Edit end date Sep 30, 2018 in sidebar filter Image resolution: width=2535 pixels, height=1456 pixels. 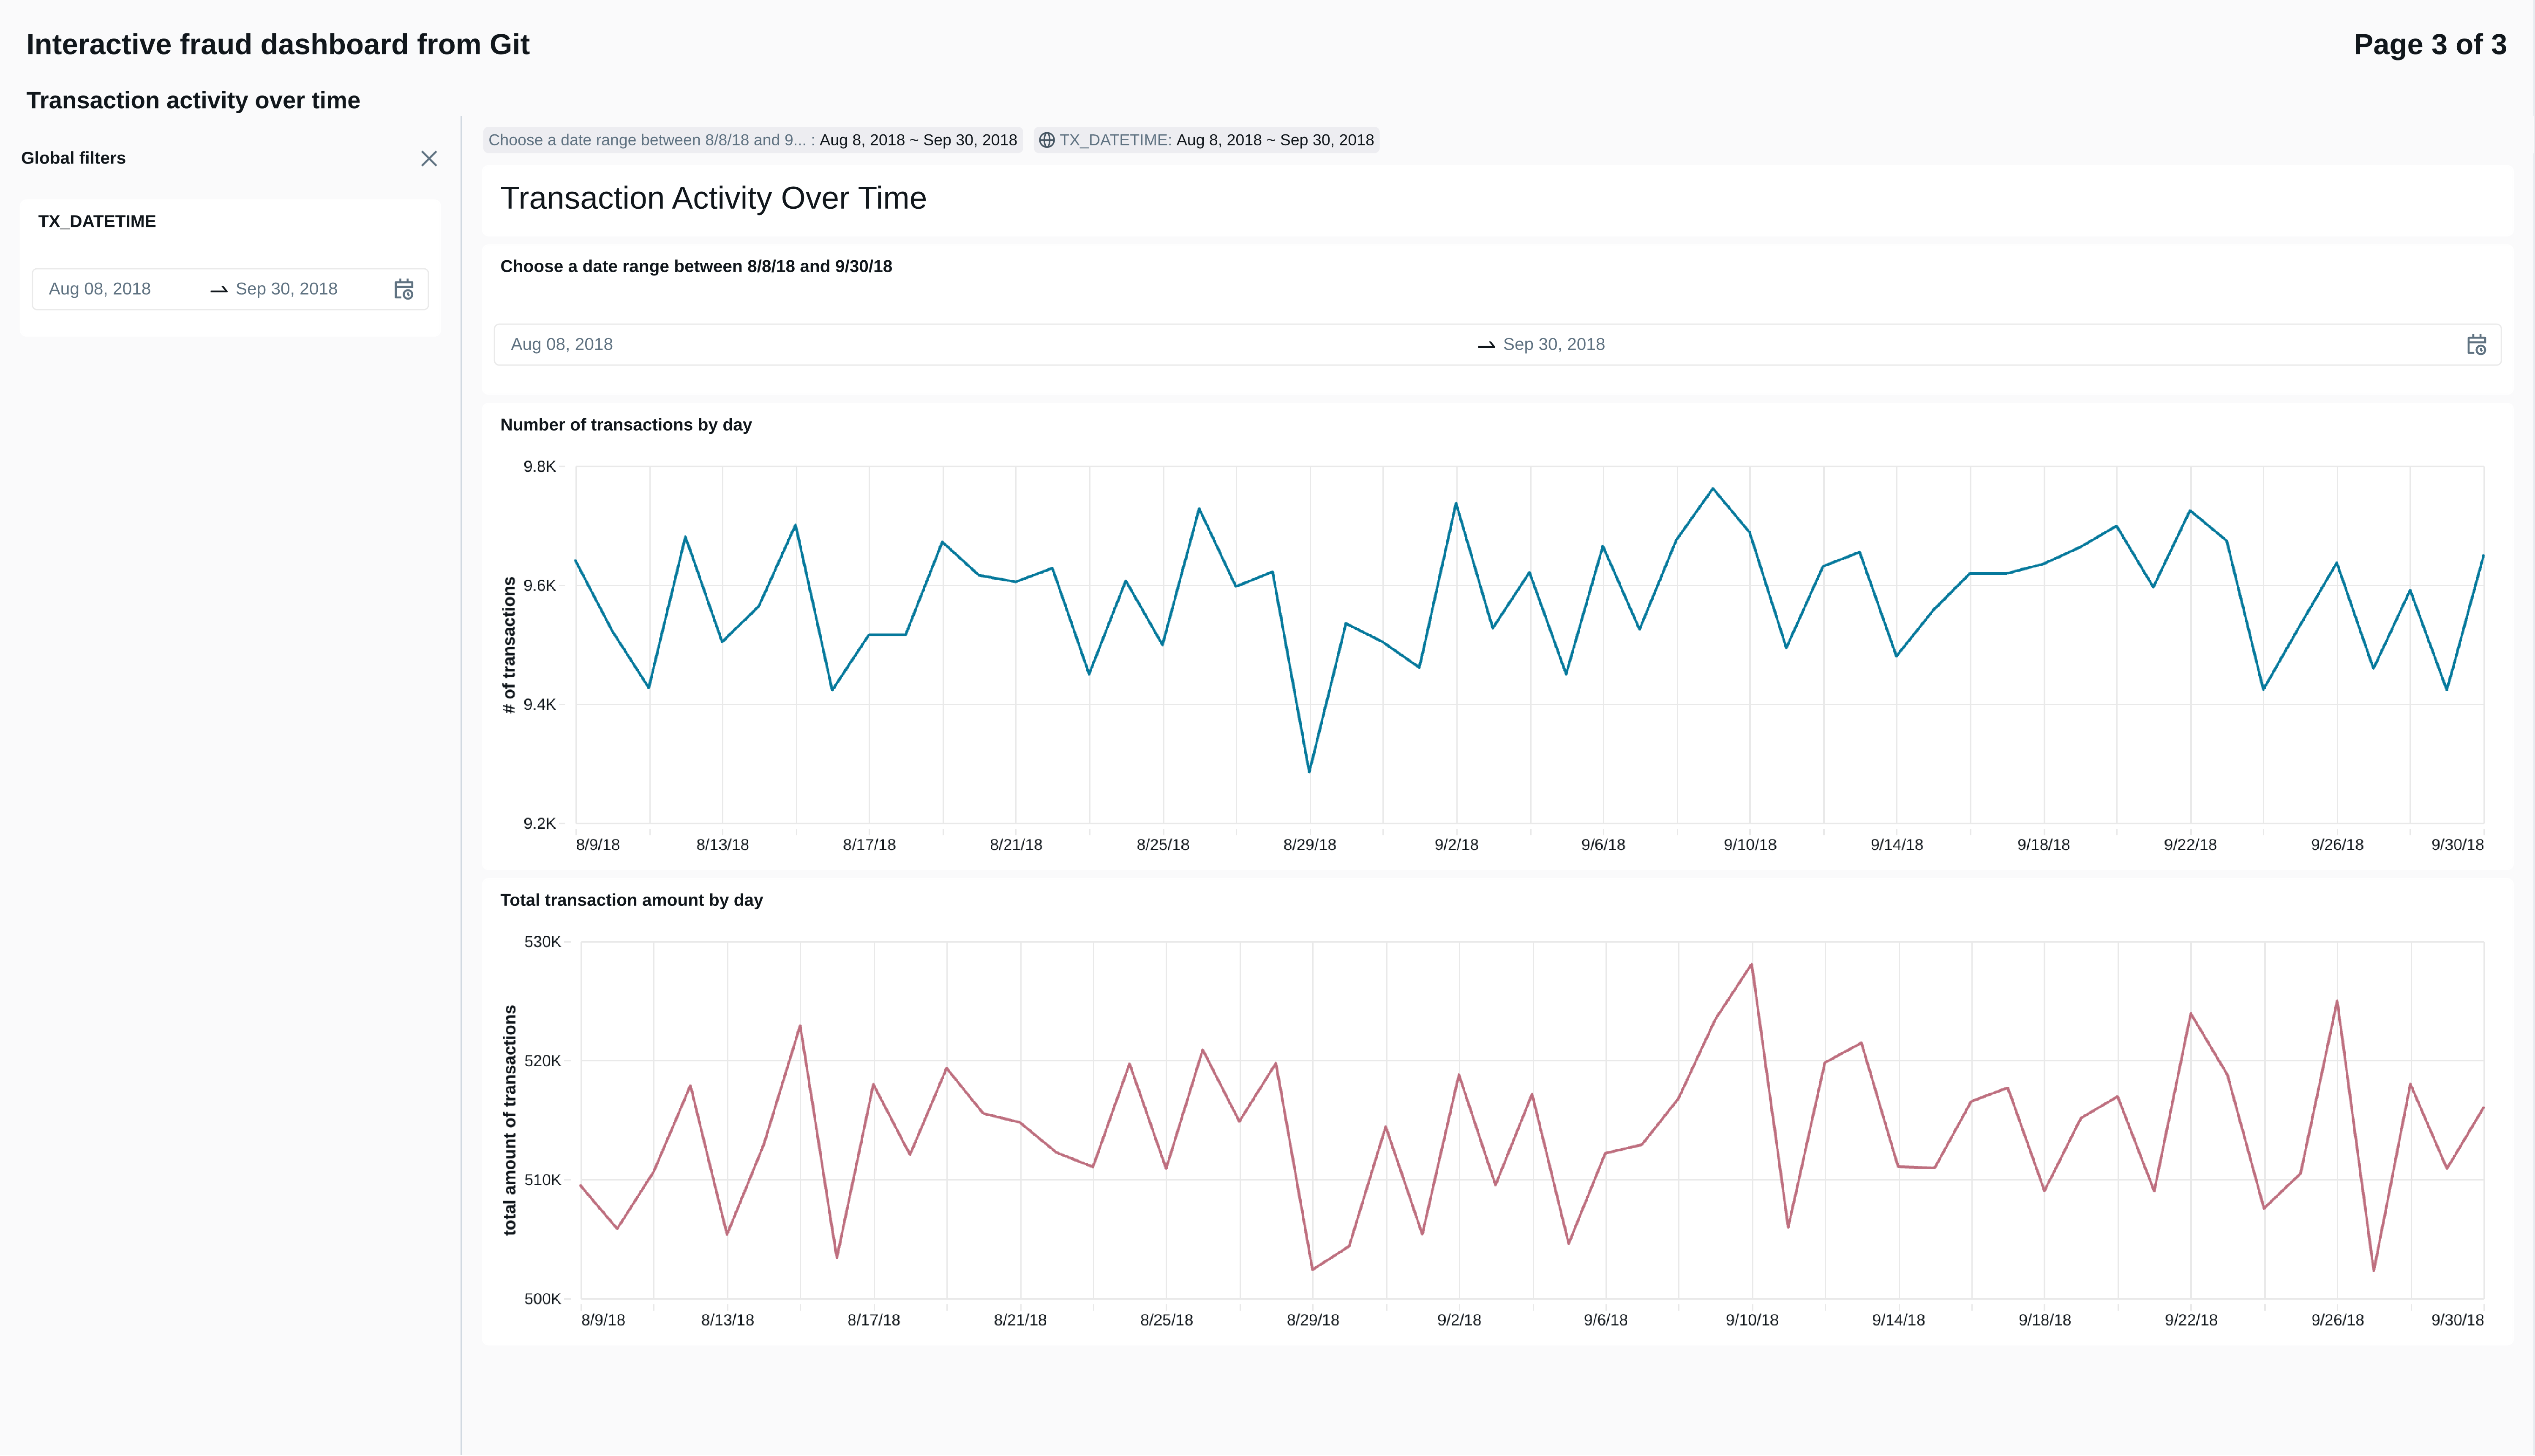click(x=286, y=289)
